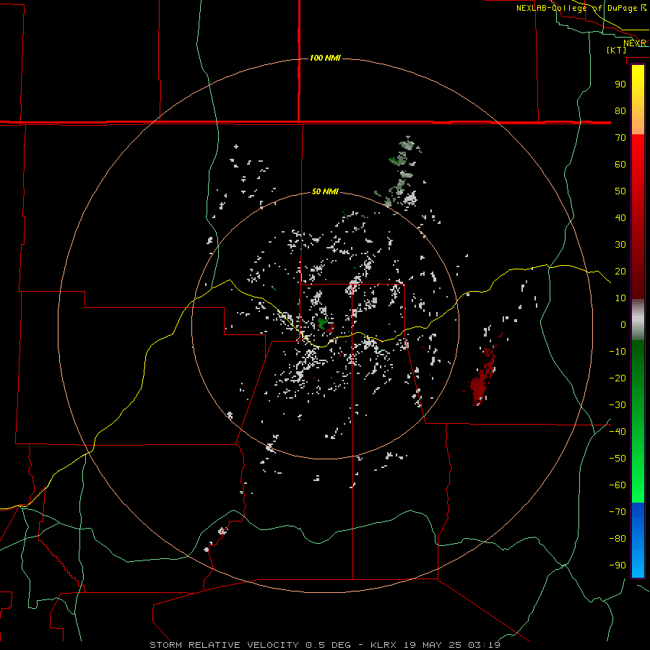
Task: Click the -30 value on velocity scale
Action: (617, 404)
